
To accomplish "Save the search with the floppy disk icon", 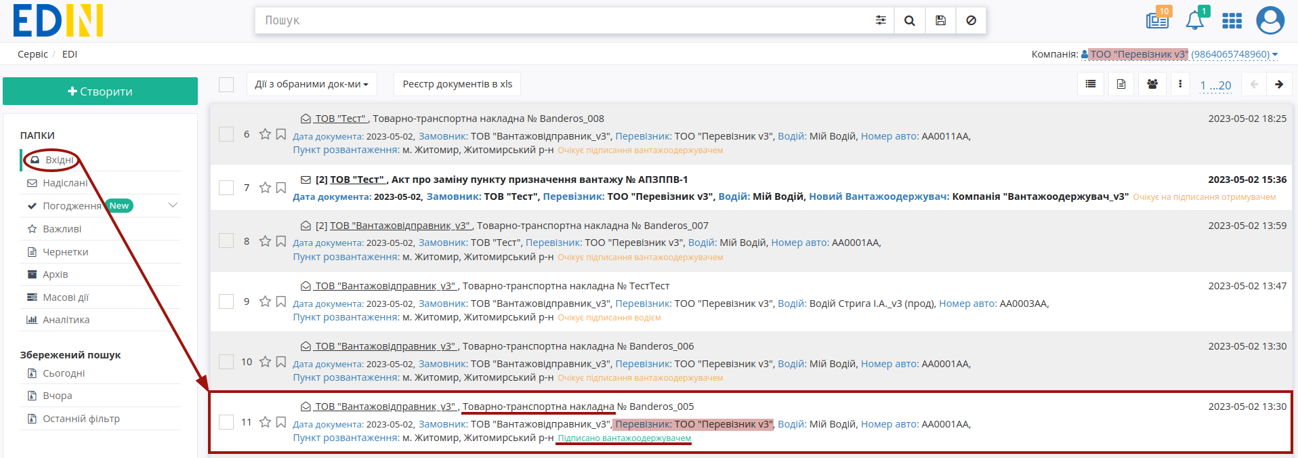I will 940,20.
